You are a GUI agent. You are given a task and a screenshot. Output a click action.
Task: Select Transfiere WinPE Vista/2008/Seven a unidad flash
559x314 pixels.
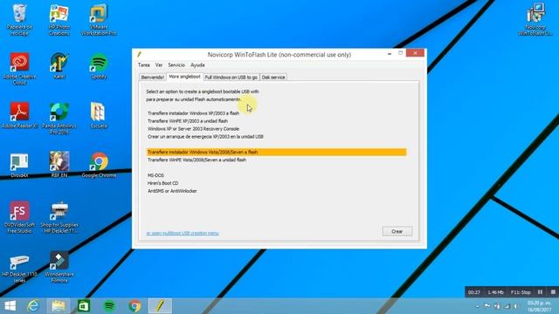[197, 160]
